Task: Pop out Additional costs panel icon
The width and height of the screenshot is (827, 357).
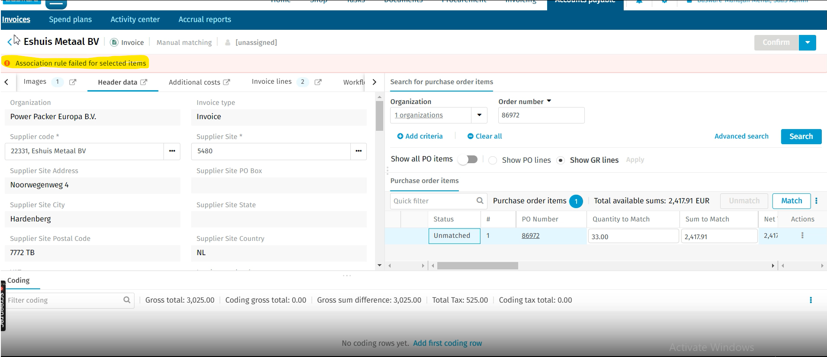Action: tap(227, 82)
